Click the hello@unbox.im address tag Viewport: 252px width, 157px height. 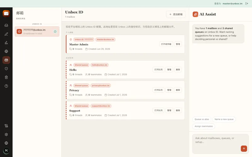[x=100, y=65]
